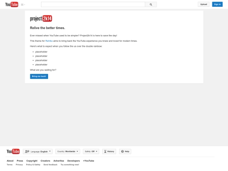Open the Advertise footer link
Image resolution: width=228 pixels, height=171 pixels.
pos(59,161)
